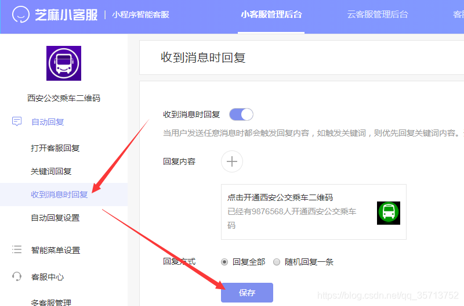Open 客服中心 in the sidebar
Viewport: 464px width, 306px height.
[x=48, y=277]
